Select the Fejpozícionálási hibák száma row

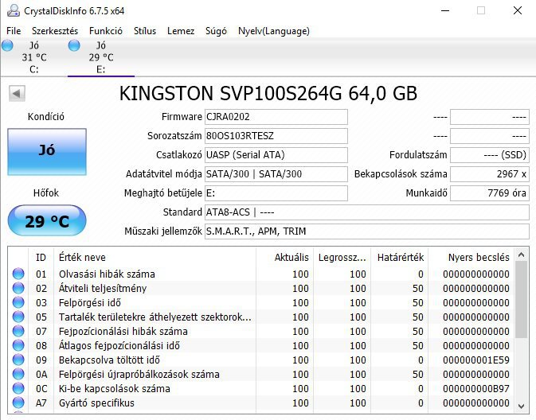(x=260, y=331)
